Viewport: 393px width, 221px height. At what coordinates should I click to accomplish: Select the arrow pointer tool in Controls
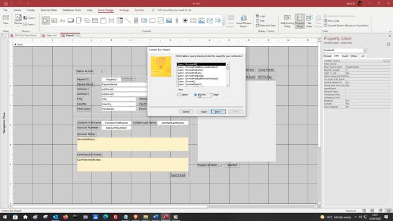45,20
